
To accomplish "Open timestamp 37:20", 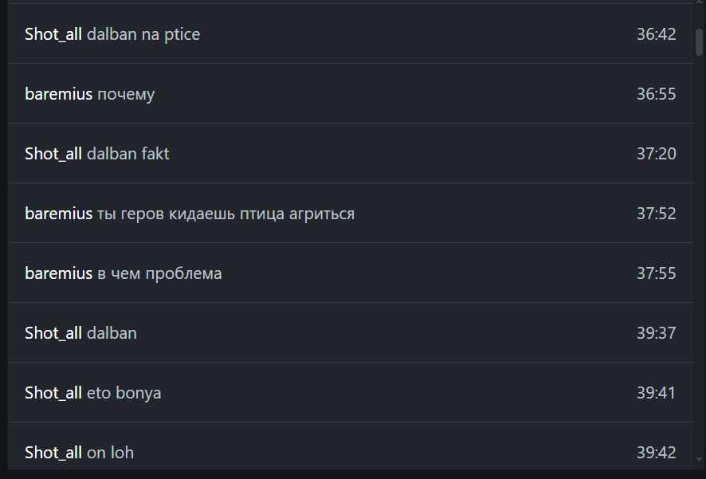I will (x=656, y=154).
